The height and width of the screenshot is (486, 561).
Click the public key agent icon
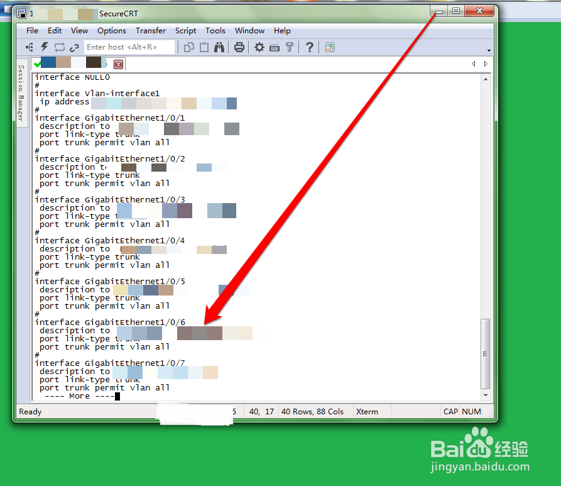click(290, 47)
